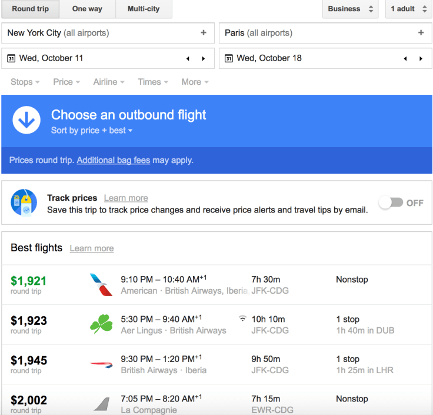Go to the previous day for the return date
This screenshot has height=415, width=433.
tap(406, 58)
